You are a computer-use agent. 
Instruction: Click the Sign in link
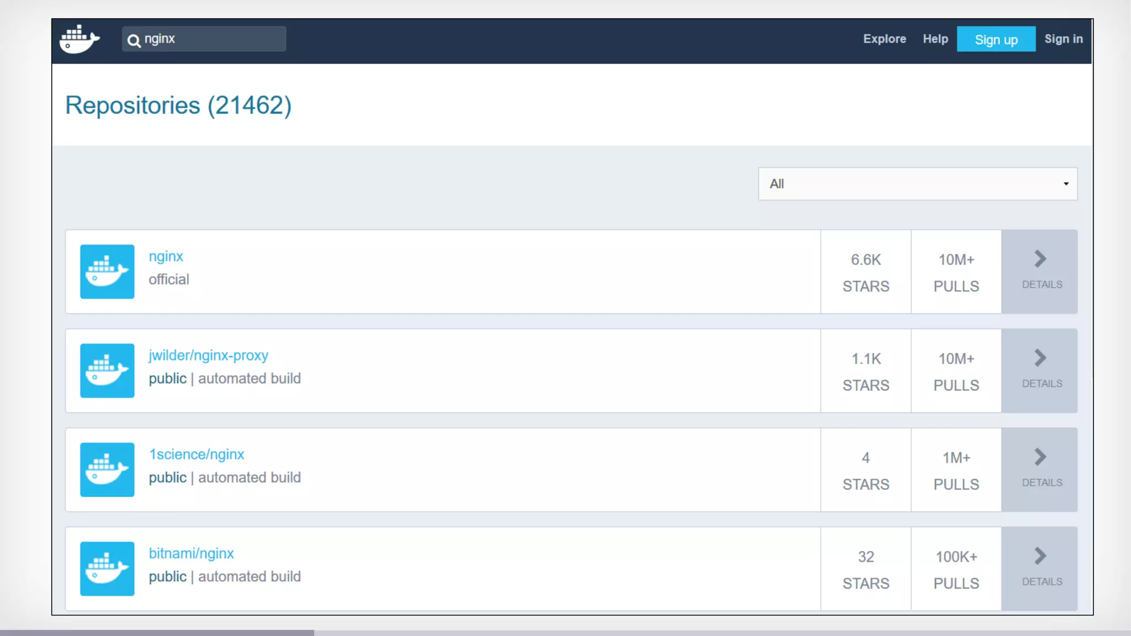pyautogui.click(x=1063, y=39)
